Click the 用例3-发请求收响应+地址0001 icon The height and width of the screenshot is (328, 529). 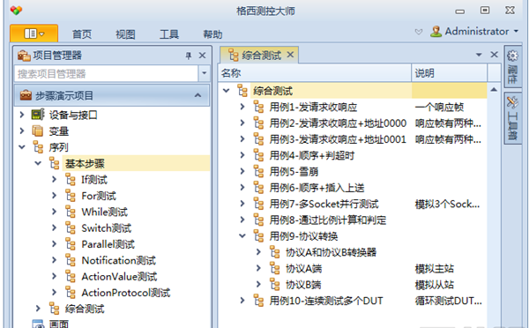pyautogui.click(x=258, y=139)
